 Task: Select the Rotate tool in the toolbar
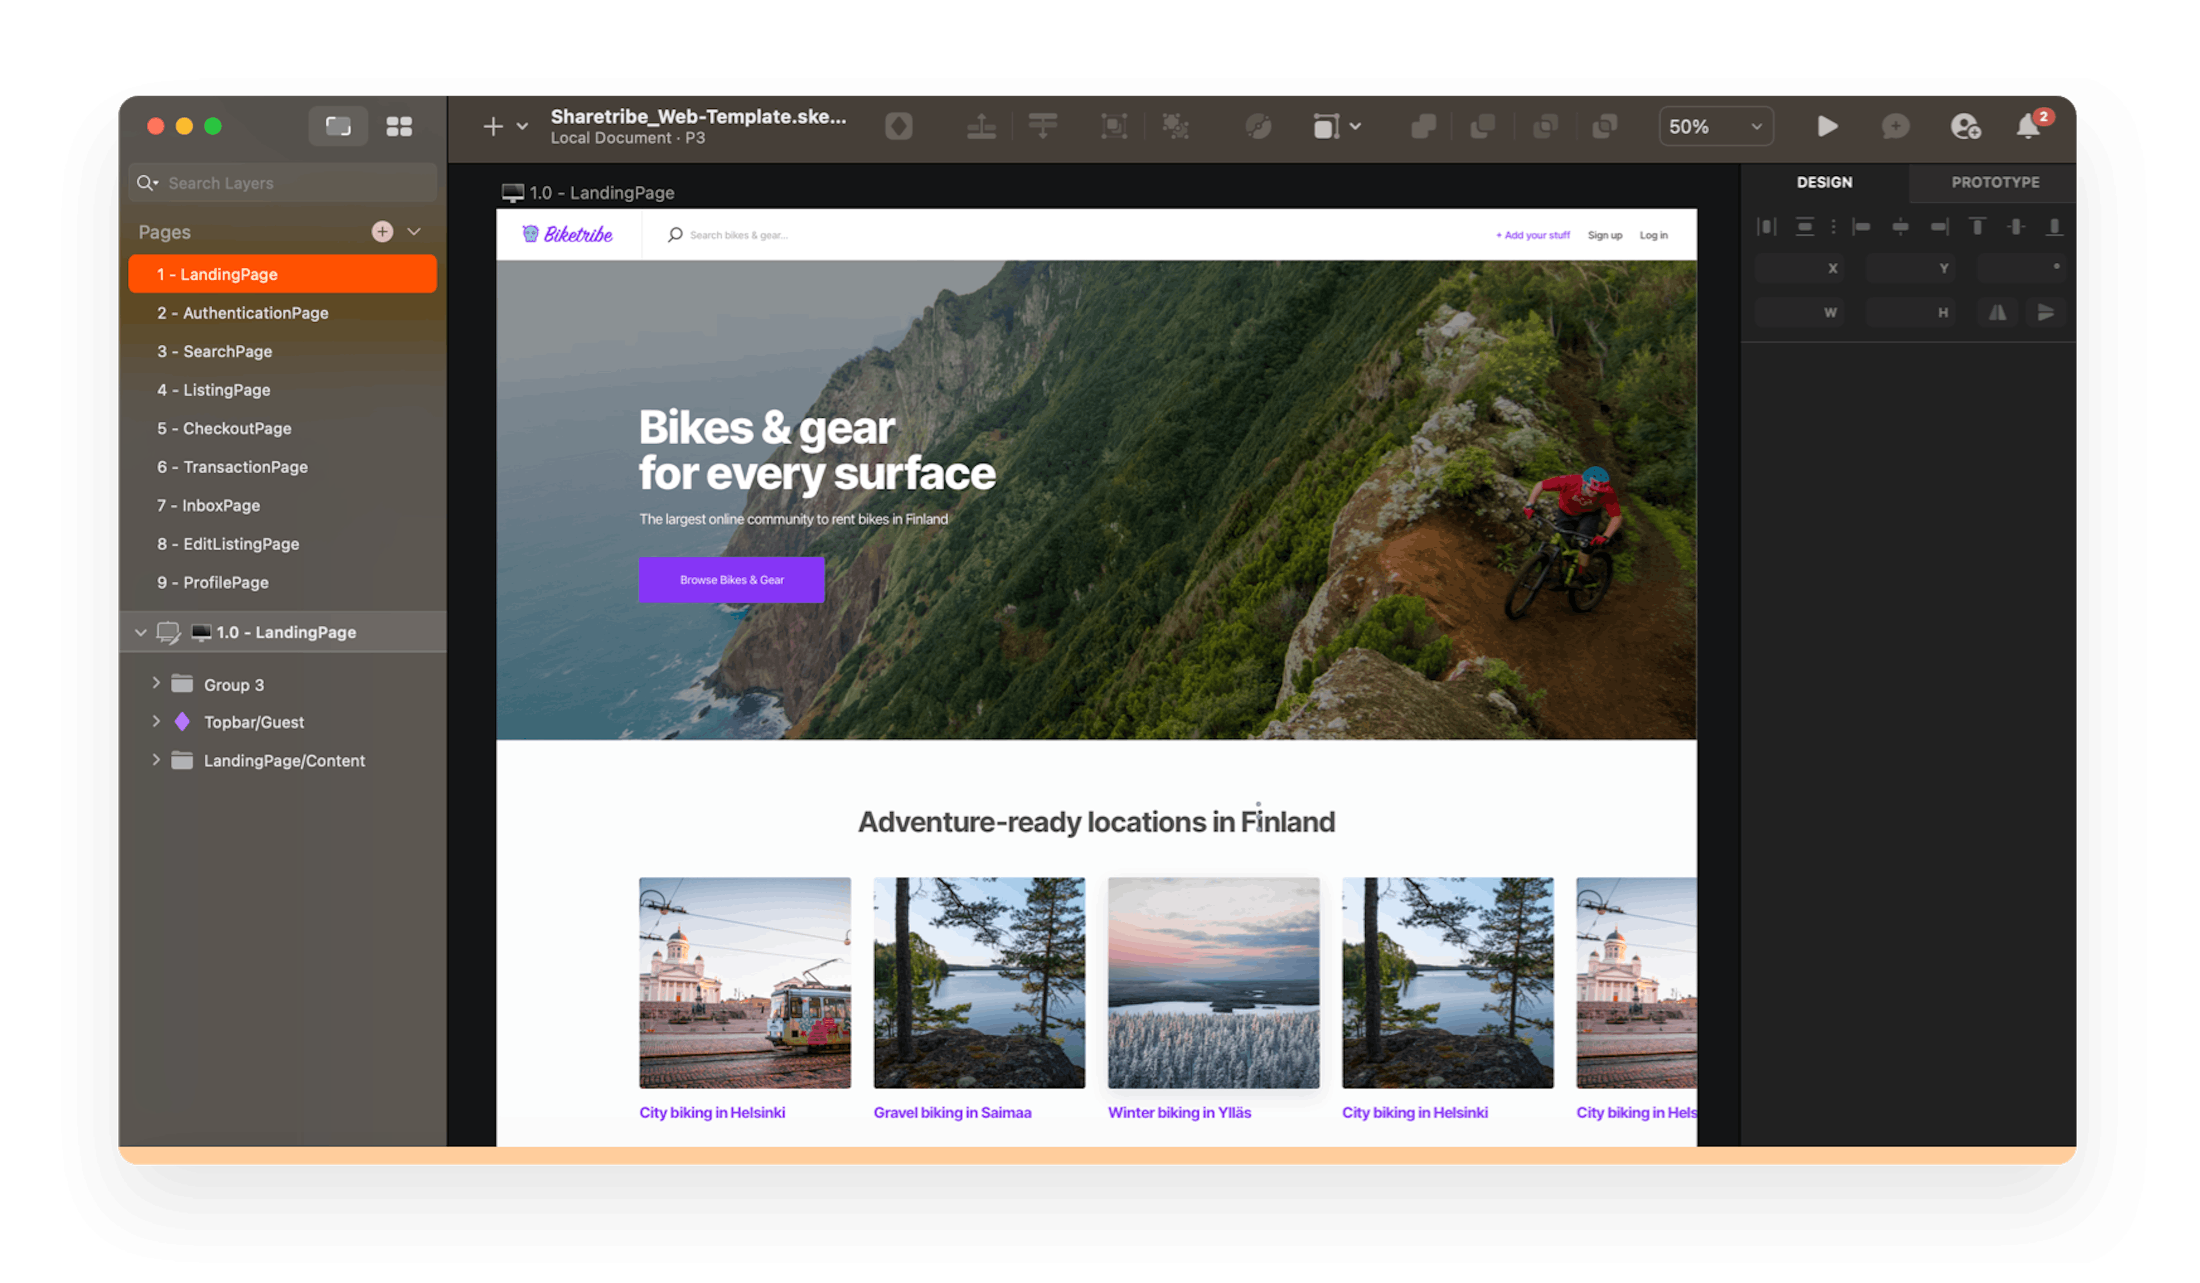(x=1257, y=125)
